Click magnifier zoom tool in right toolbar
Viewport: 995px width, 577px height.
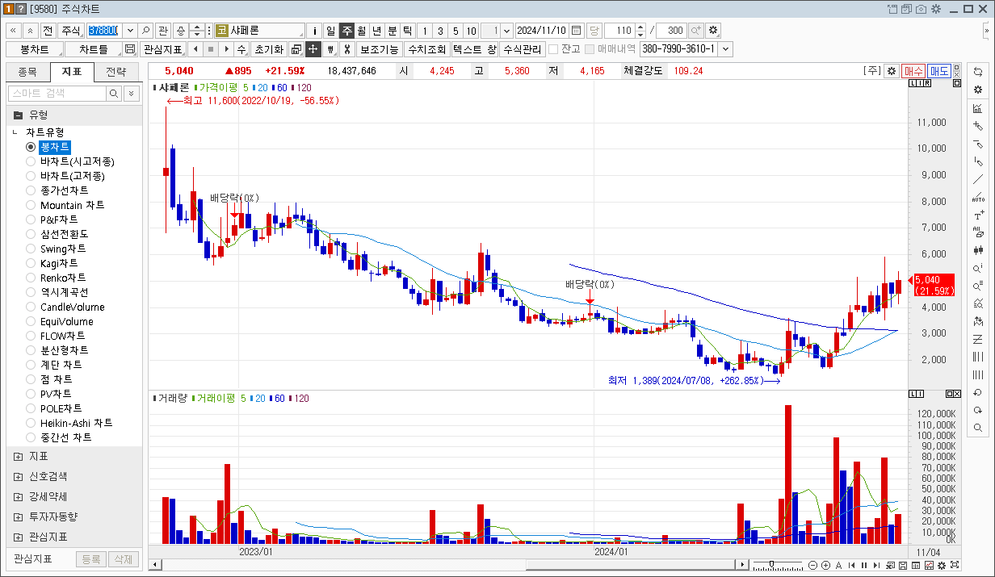[978, 429]
